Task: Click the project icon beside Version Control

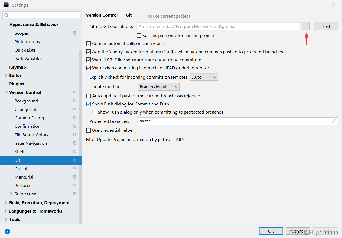Action: 75,92
